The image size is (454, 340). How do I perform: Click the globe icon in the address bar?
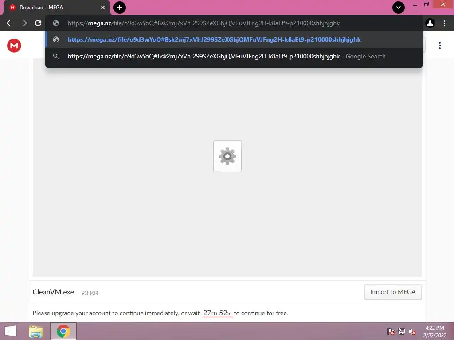(56, 23)
